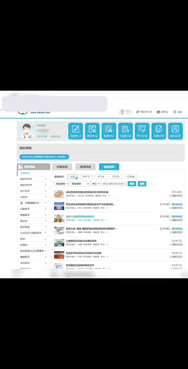Expand 临床内科学 in project navigation
This screenshot has height=369, width=188.
pyautogui.click(x=33, y=179)
